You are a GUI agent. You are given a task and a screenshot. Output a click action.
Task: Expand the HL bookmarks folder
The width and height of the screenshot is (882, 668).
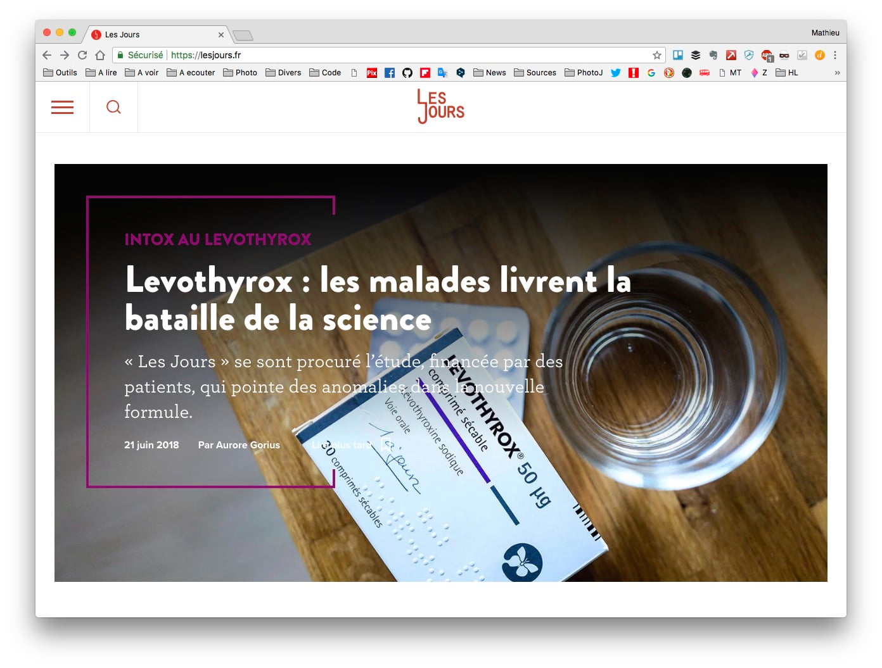787,73
